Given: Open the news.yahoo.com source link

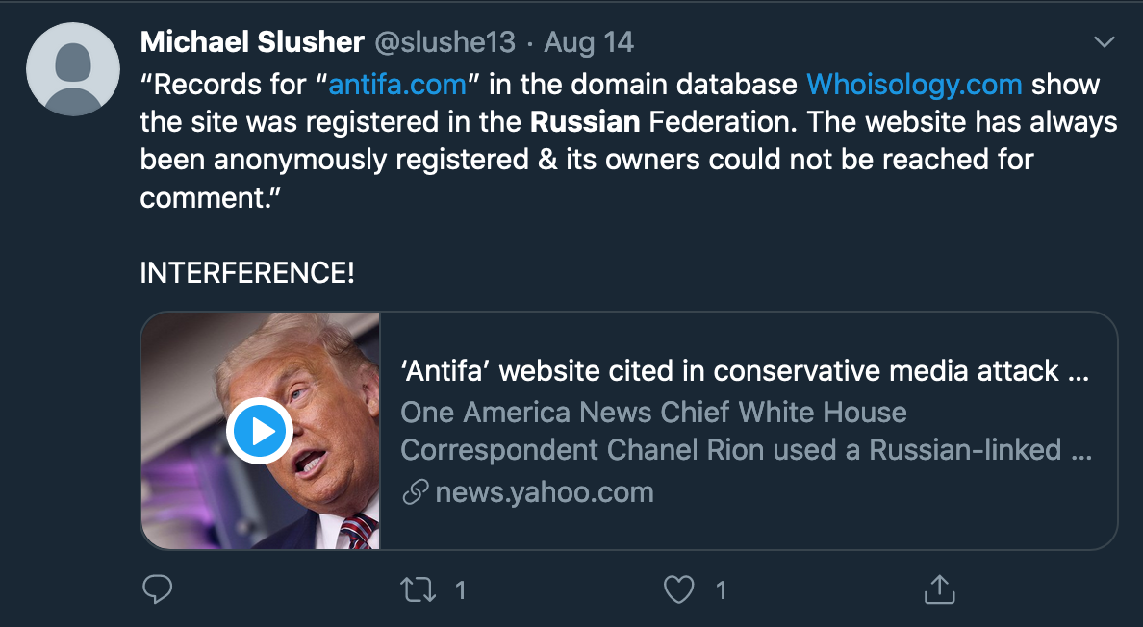Looking at the screenshot, I should point(544,493).
